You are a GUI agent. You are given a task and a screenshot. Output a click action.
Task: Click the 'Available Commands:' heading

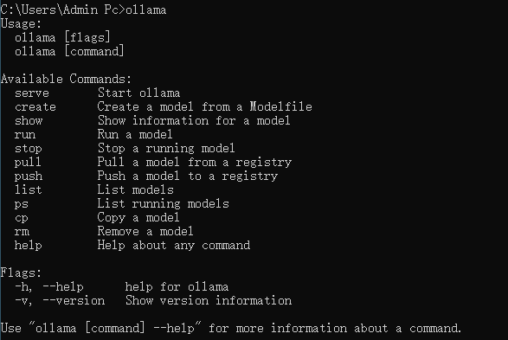point(66,79)
